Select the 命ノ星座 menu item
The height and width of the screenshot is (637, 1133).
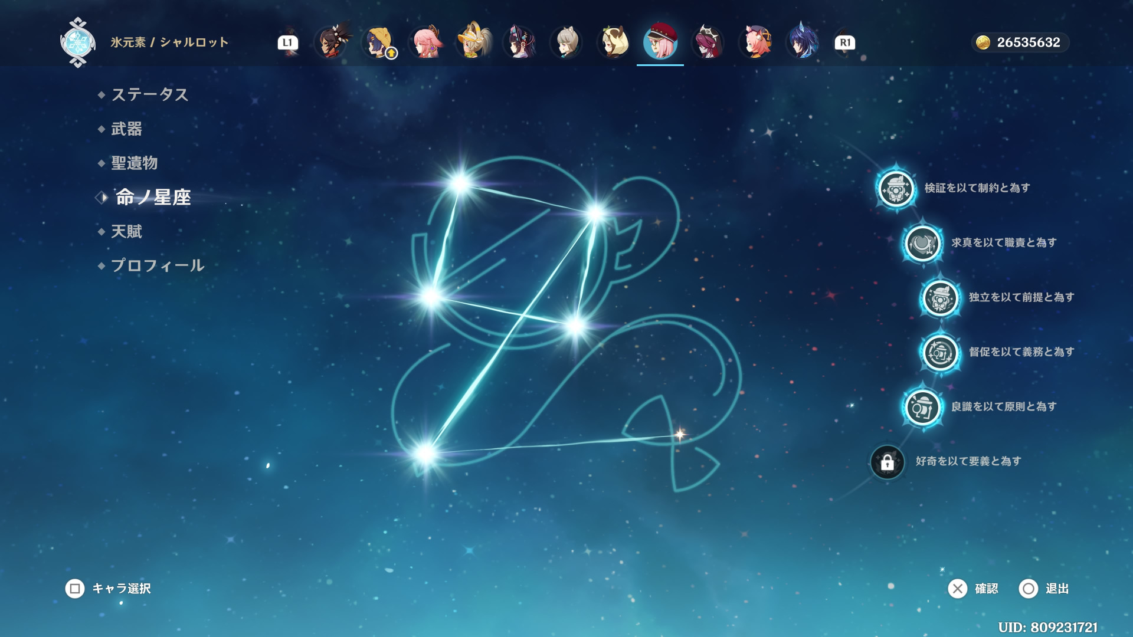pos(153,197)
